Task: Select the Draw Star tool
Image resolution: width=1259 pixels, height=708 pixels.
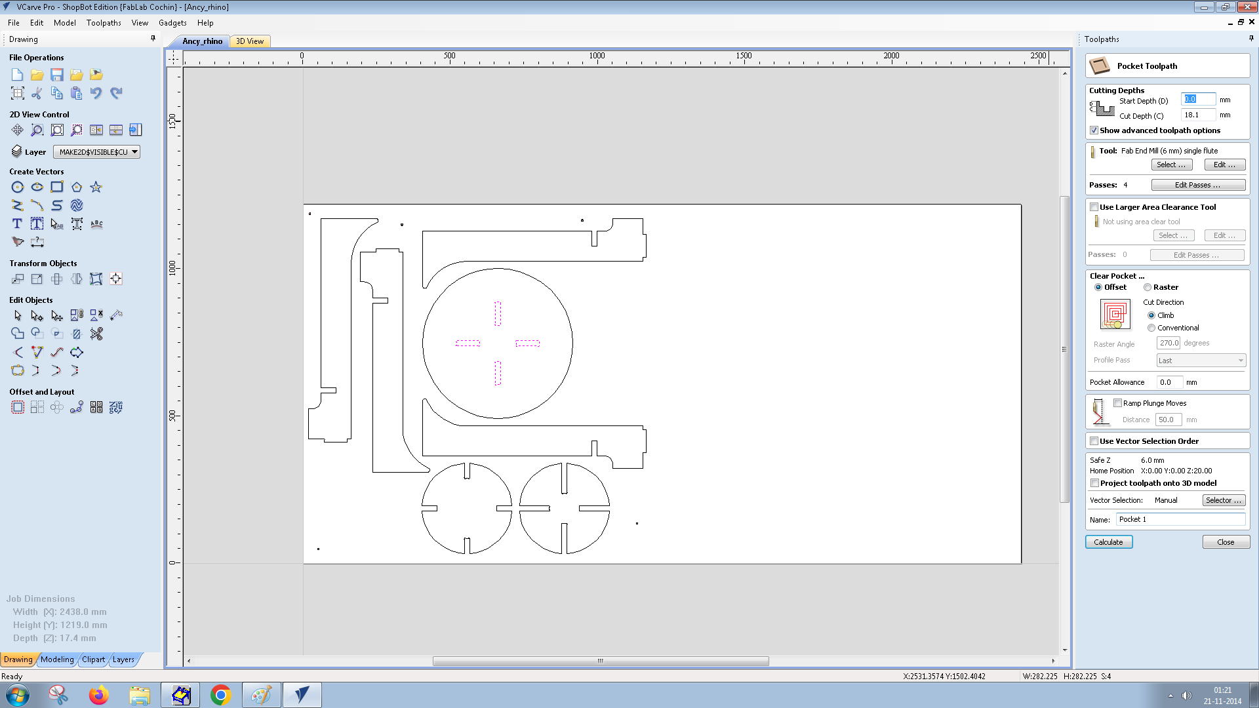Action: click(96, 187)
